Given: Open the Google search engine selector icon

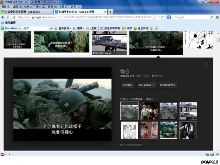Looking at the screenshot, I should 170,17.
